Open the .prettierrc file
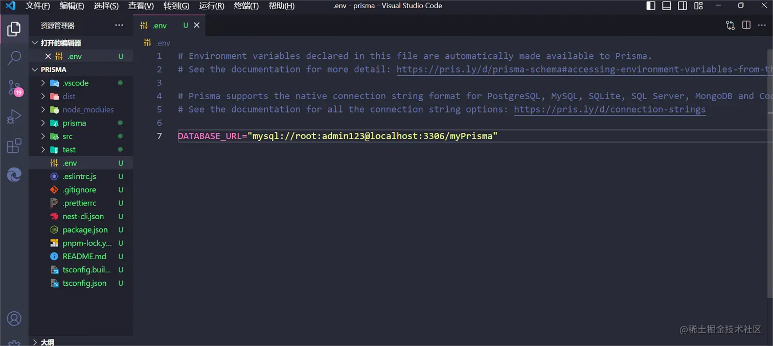The width and height of the screenshot is (773, 346). click(x=81, y=203)
